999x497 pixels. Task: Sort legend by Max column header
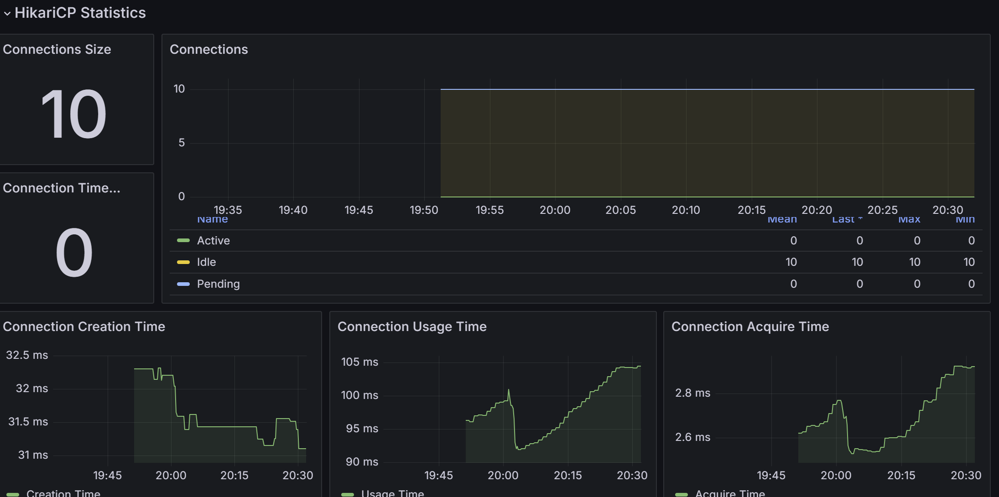pos(909,220)
